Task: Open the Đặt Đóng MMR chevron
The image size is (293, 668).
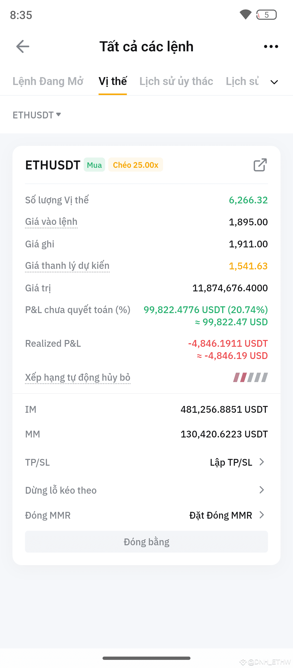Action: click(262, 515)
